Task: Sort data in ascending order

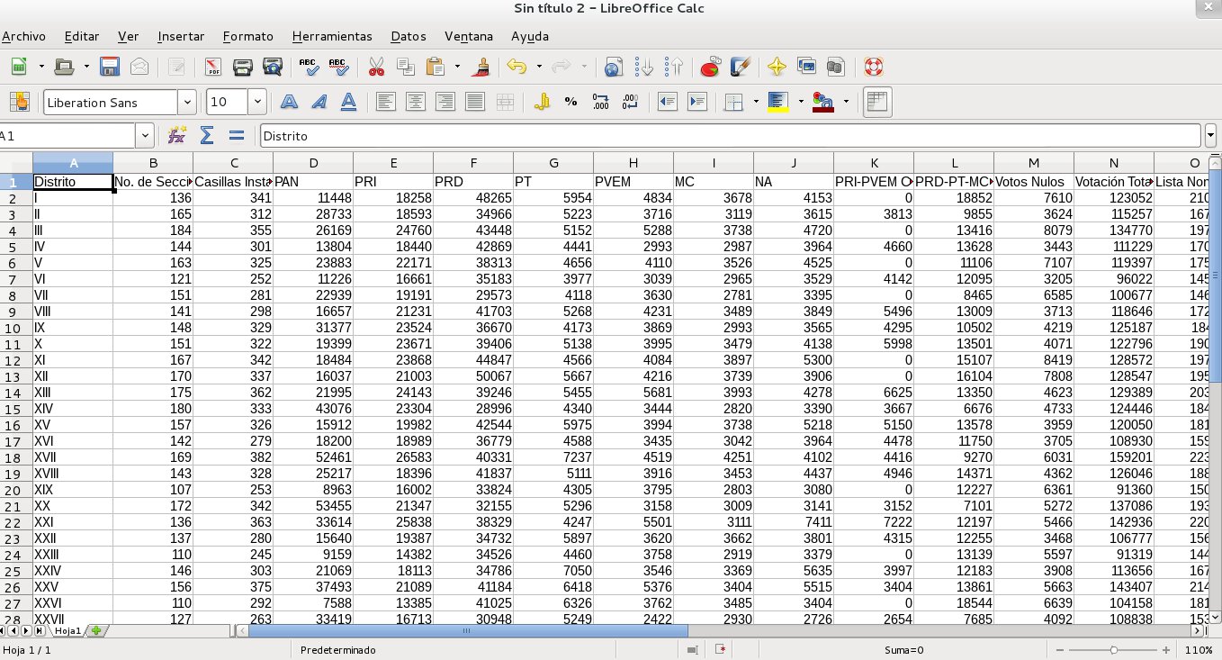Action: pyautogui.click(x=644, y=67)
